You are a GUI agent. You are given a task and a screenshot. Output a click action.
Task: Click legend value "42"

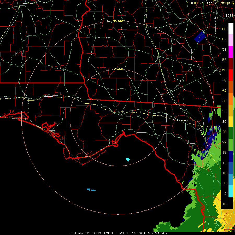pos(224,91)
